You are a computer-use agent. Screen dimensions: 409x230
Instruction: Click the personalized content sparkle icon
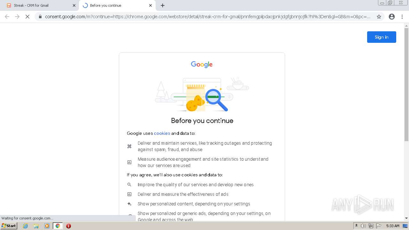(x=129, y=204)
